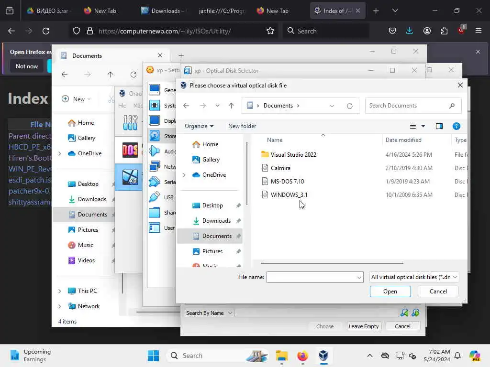Image resolution: width=490 pixels, height=367 pixels.
Task: Expand Network in Explorer window
Action: (x=60, y=306)
